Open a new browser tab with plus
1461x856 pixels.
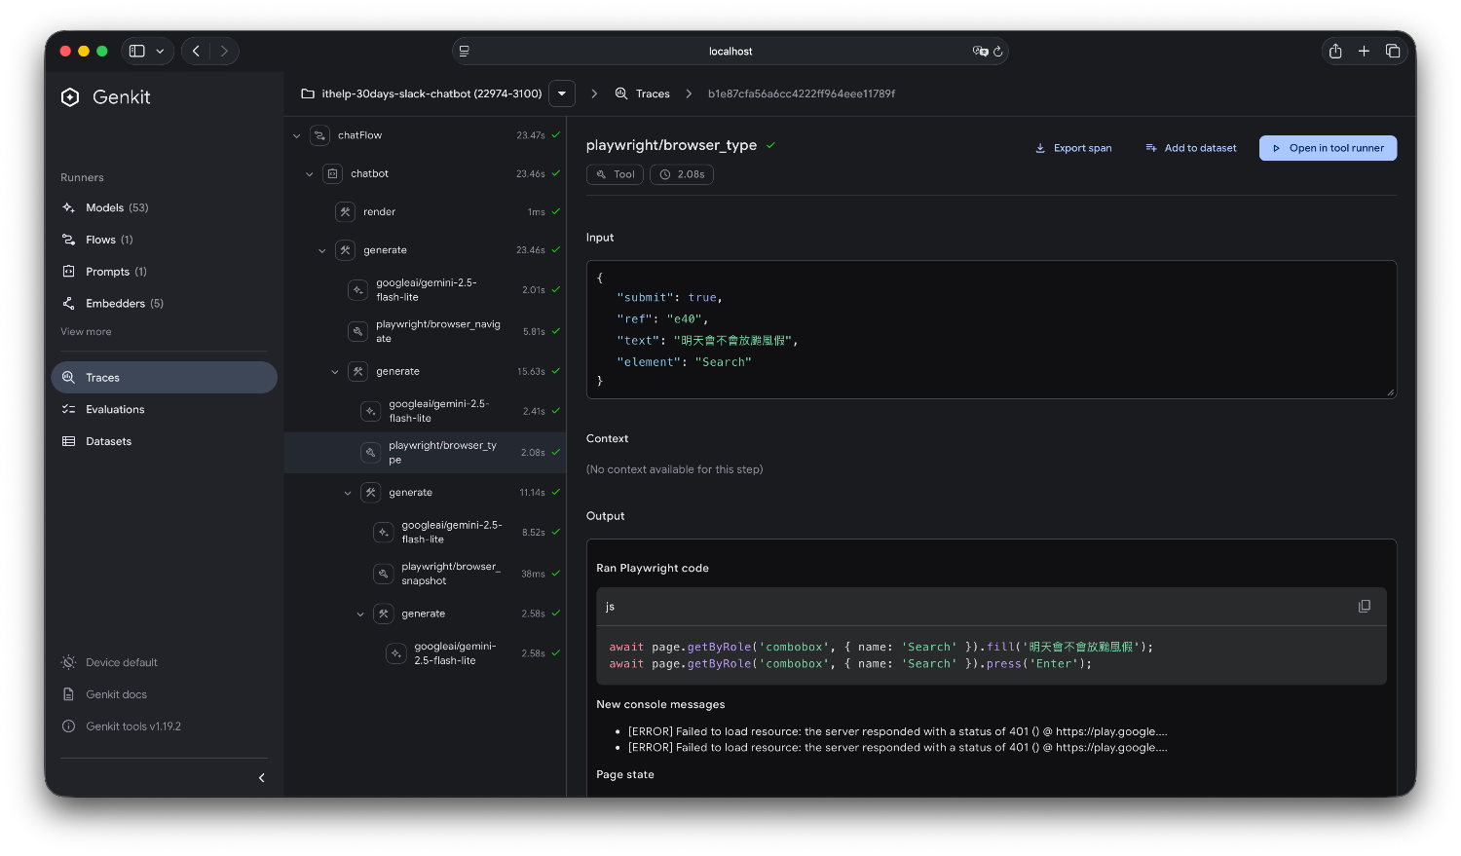coord(1364,52)
